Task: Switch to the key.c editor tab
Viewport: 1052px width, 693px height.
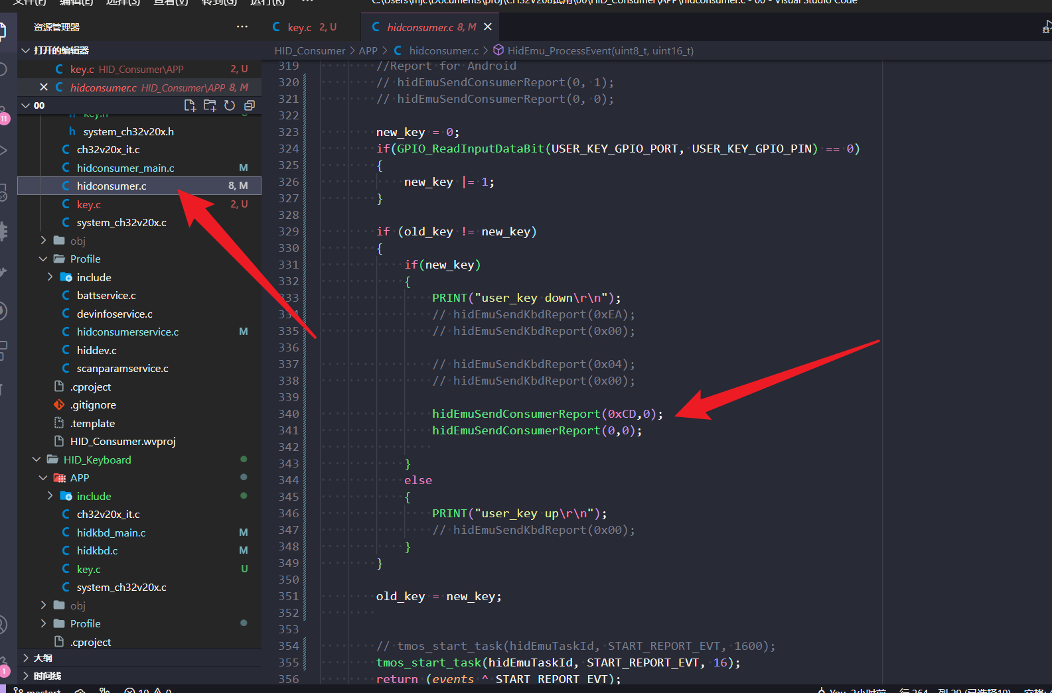Action: (312, 27)
